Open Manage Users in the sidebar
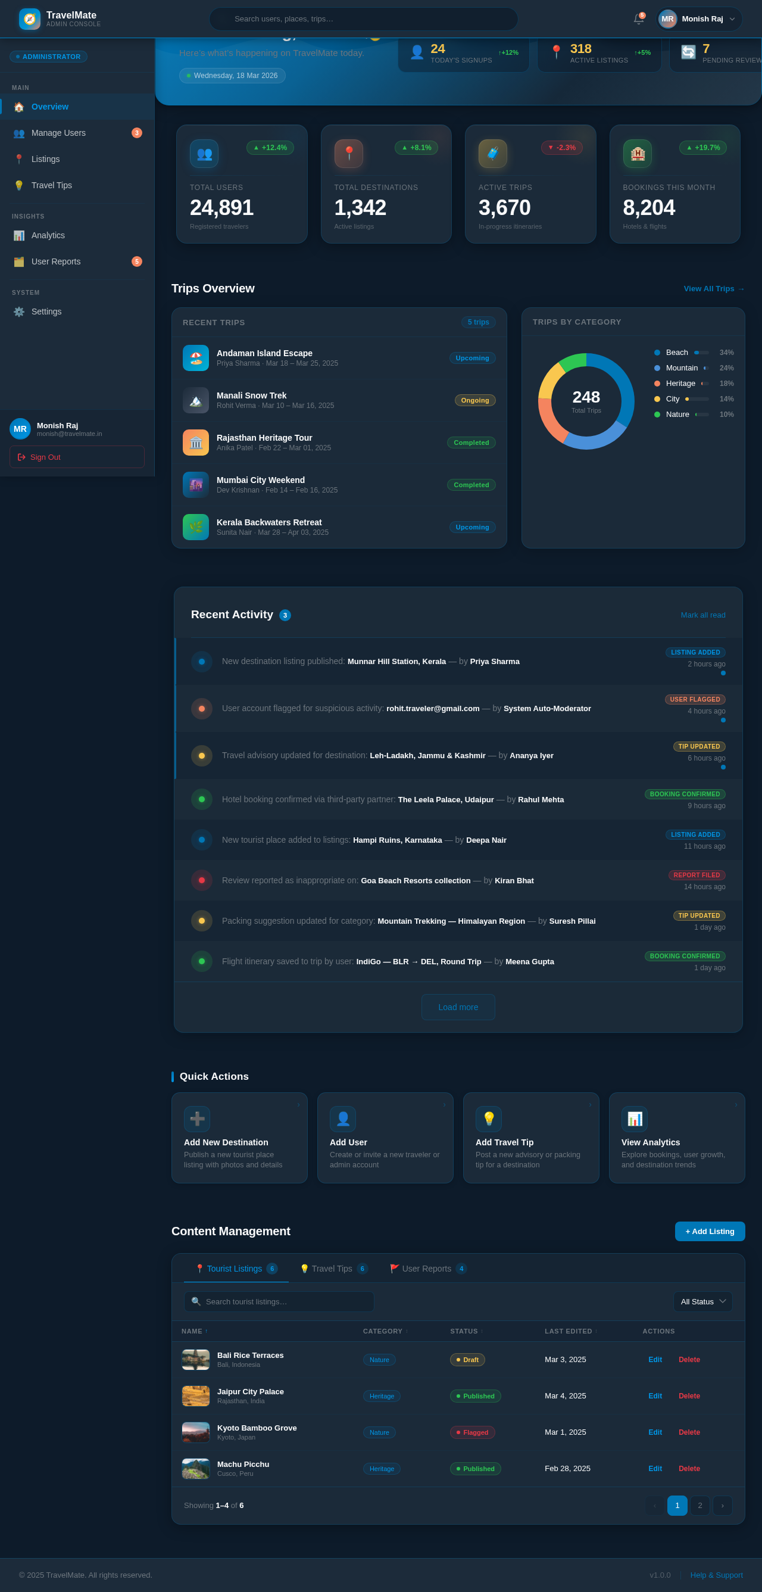The height and width of the screenshot is (1592, 762). 77,133
